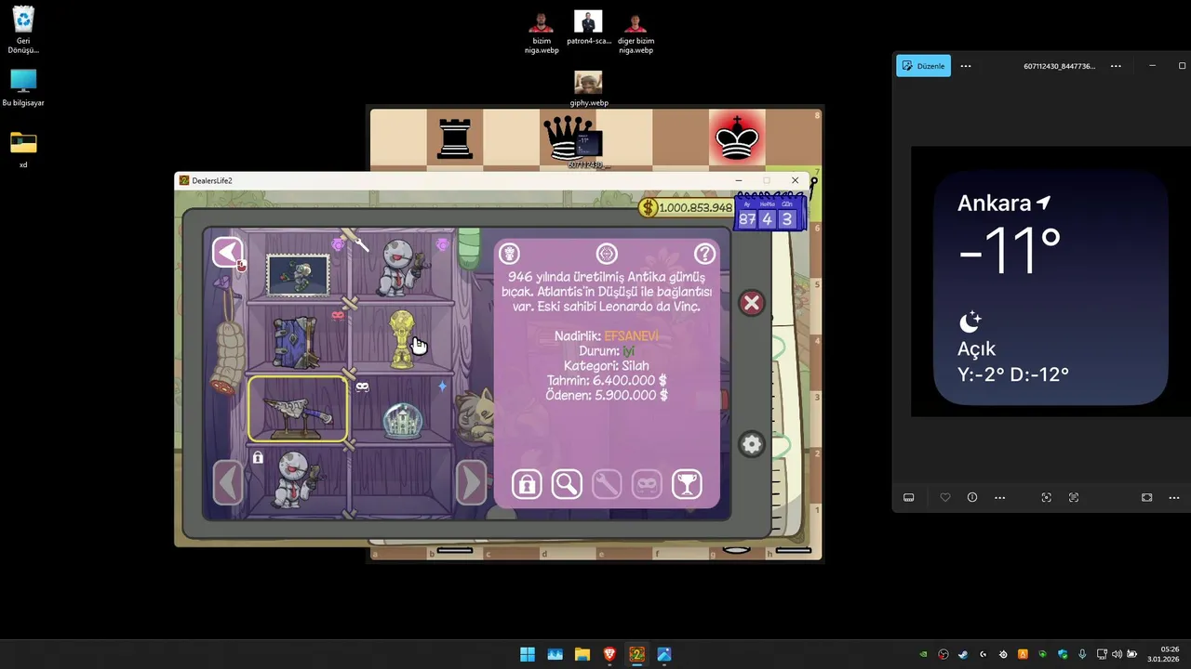Select the giphy.webp desktop file

(588, 88)
